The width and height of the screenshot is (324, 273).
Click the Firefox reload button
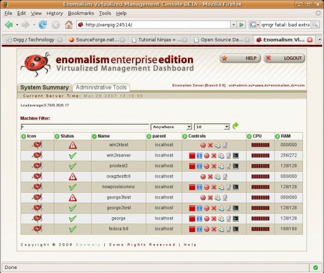pos(43,25)
